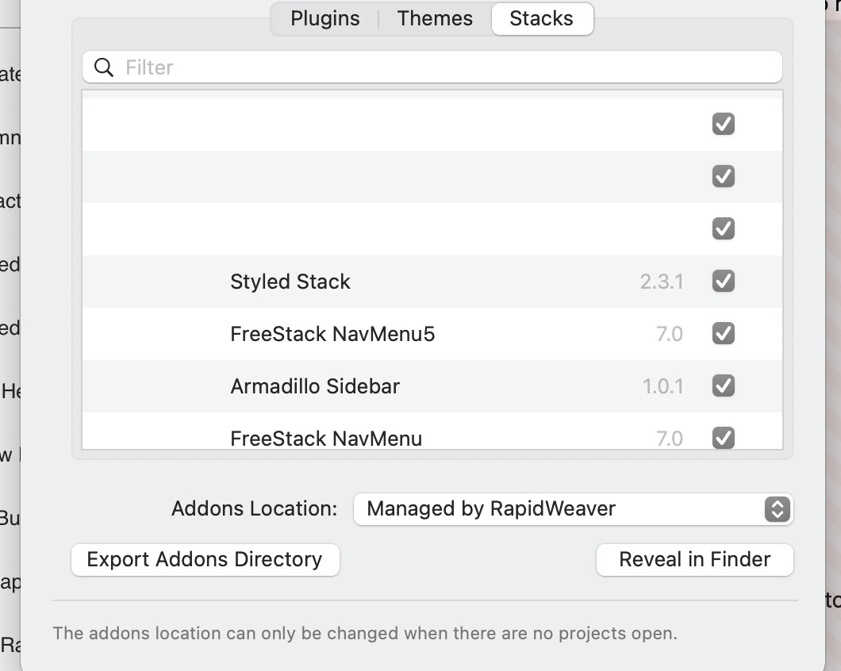Click the Export Addons Directory button

point(205,559)
